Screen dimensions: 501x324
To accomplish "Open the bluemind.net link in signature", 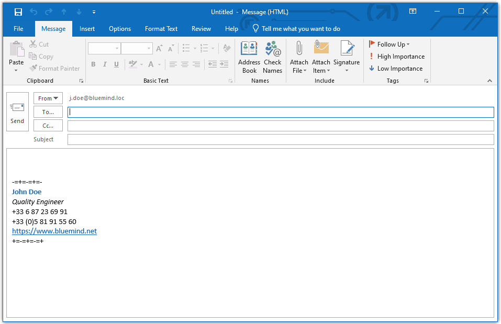I will (54, 231).
